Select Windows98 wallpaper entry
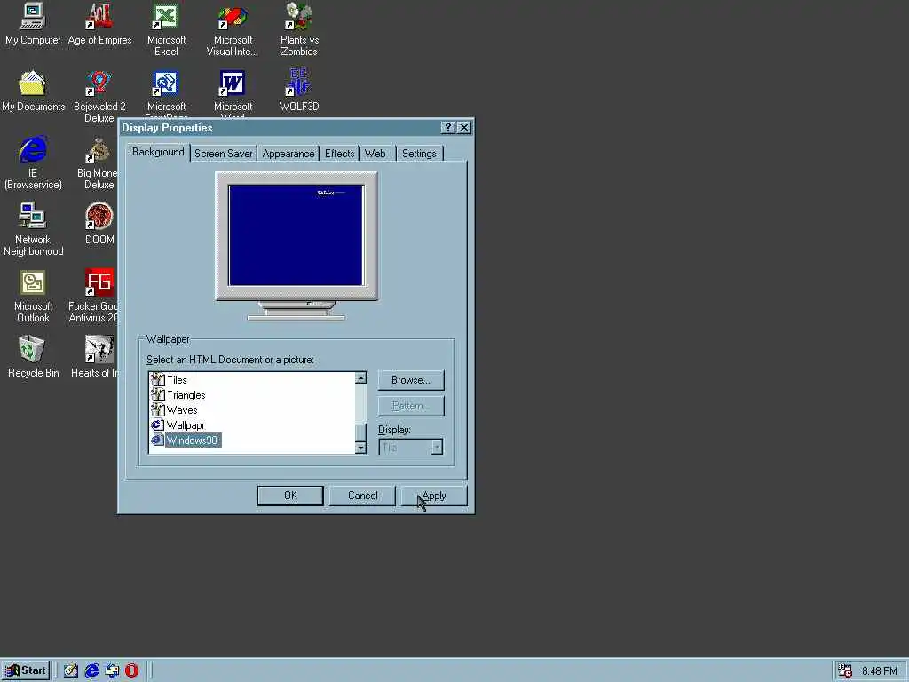The image size is (909, 682). point(185,440)
